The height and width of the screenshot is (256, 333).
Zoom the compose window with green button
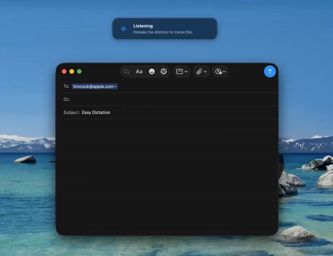pyautogui.click(x=79, y=71)
